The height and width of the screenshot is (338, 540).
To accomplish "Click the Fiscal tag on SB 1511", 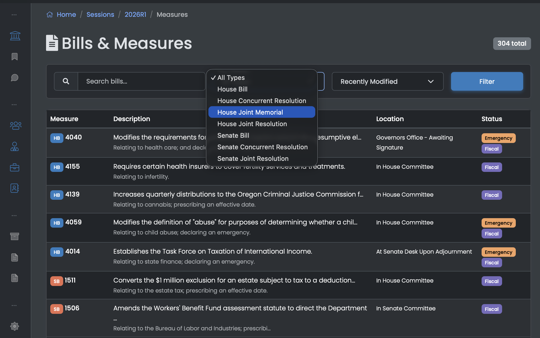I will pyautogui.click(x=491, y=281).
